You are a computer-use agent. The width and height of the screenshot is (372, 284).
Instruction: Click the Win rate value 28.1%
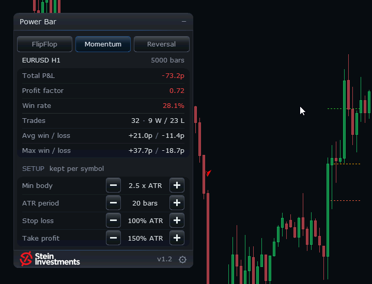tap(174, 105)
